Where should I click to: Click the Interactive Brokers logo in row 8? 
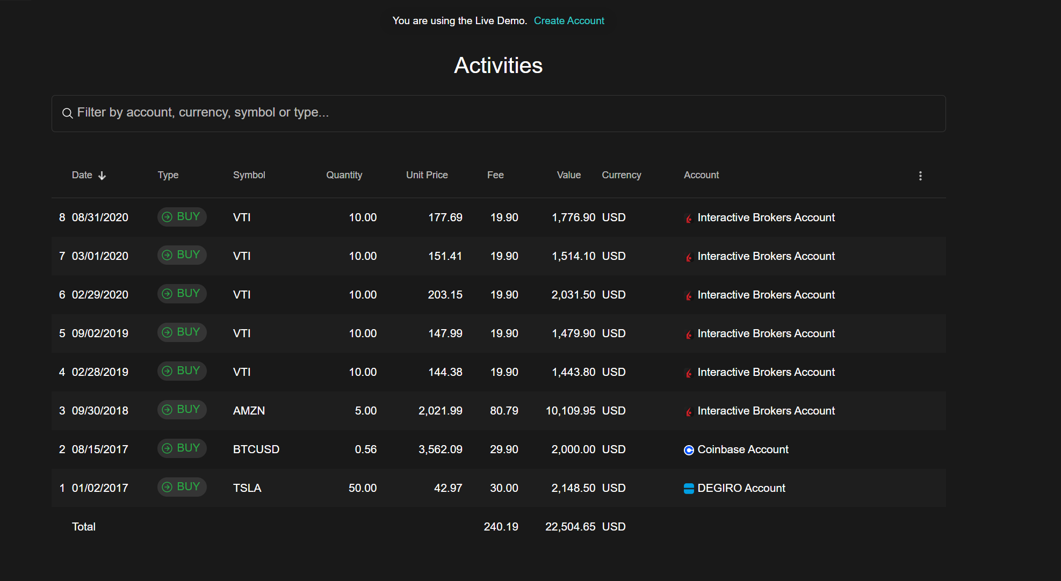pyautogui.click(x=689, y=218)
